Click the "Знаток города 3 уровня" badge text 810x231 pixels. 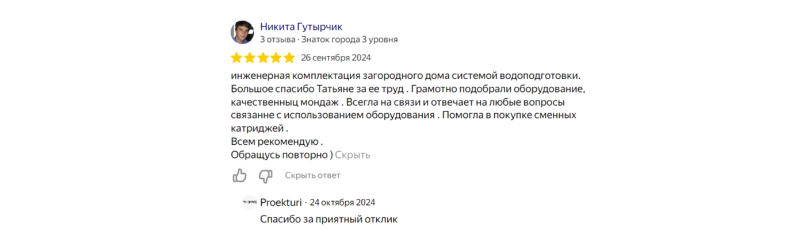click(349, 40)
